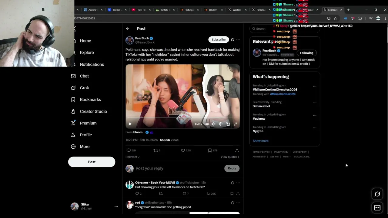The image size is (388, 218).
Task: Click the Post your reply field
Action: point(179,168)
